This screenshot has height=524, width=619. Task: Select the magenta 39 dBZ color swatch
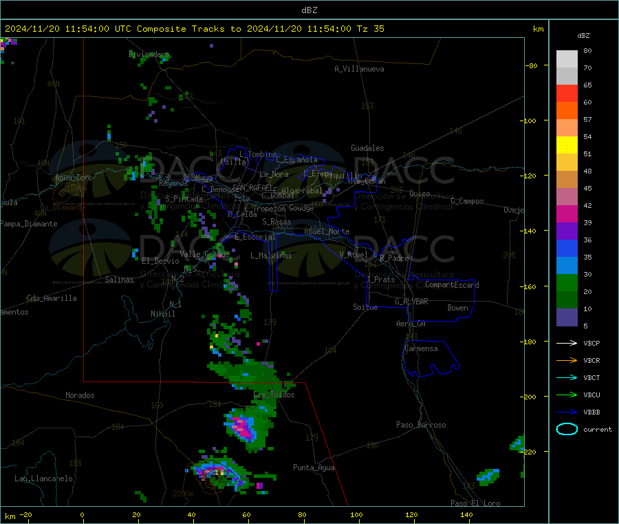[567, 213]
